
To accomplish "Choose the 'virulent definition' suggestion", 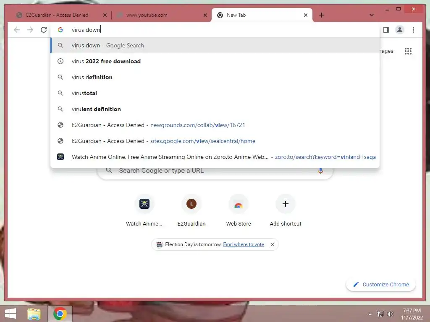I will pos(215,109).
